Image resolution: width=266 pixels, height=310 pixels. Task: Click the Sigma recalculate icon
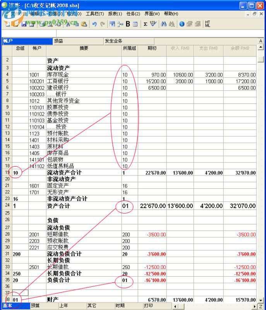coord(146,24)
